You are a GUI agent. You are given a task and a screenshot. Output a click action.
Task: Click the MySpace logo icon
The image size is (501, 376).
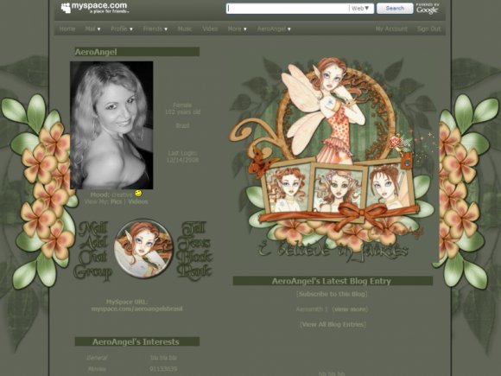pyautogui.click(x=66, y=8)
